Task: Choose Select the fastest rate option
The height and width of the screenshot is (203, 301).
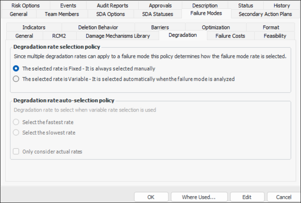Action: (16, 122)
